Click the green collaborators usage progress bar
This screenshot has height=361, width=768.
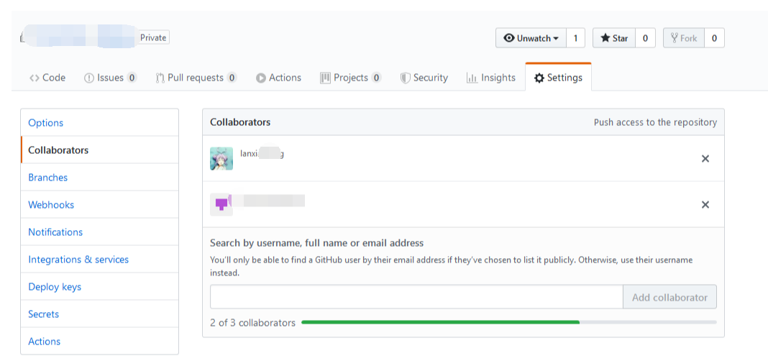pos(440,322)
